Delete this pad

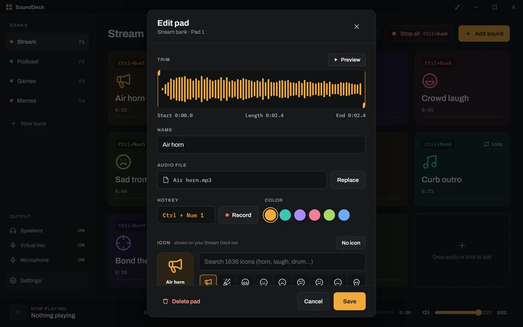point(181,301)
